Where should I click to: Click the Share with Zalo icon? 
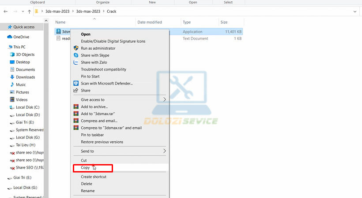[x=76, y=62]
